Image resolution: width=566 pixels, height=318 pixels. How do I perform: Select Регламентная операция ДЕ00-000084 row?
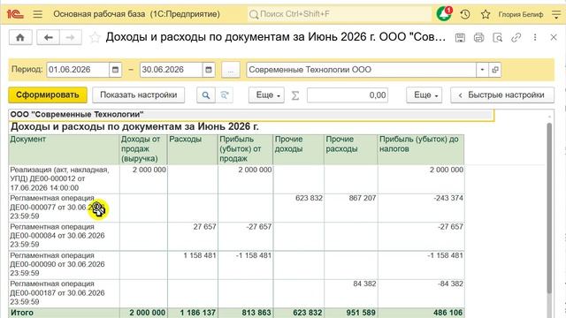65,236
